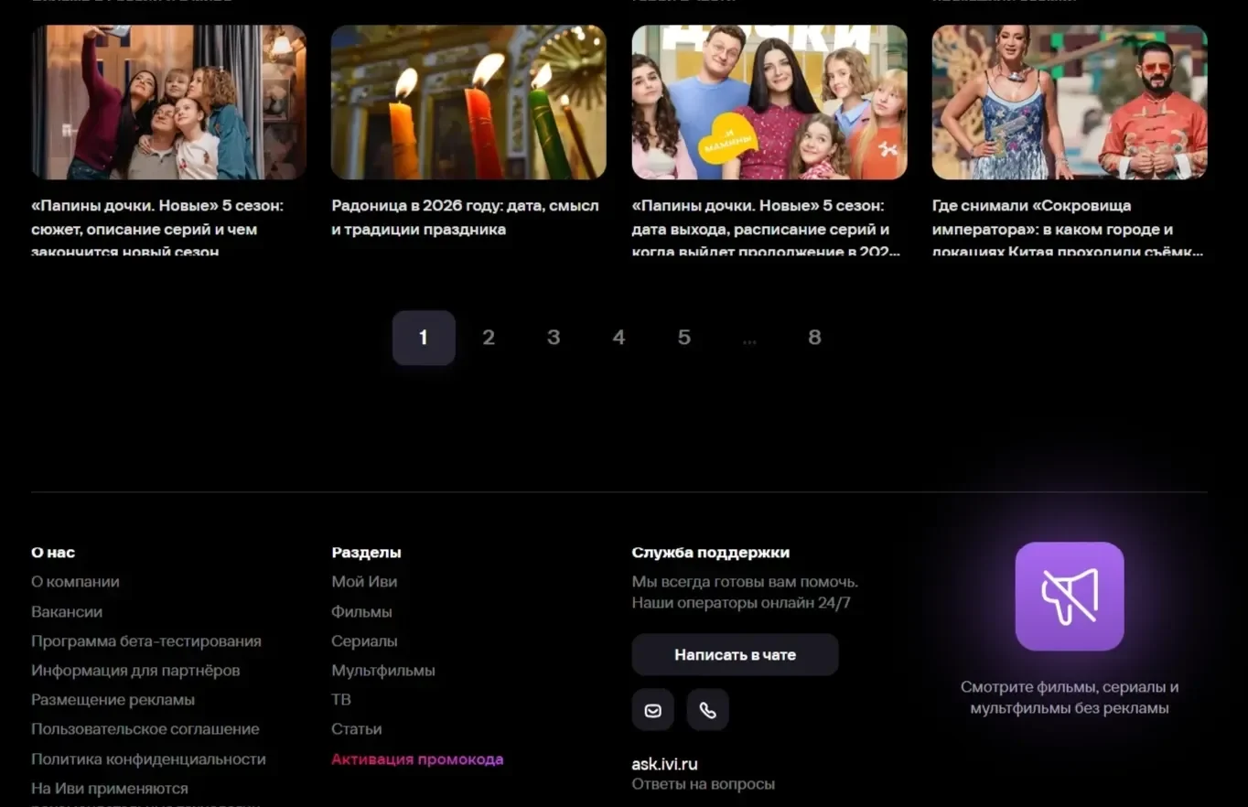Open the Мой Иви section link
1248x807 pixels.
(364, 582)
